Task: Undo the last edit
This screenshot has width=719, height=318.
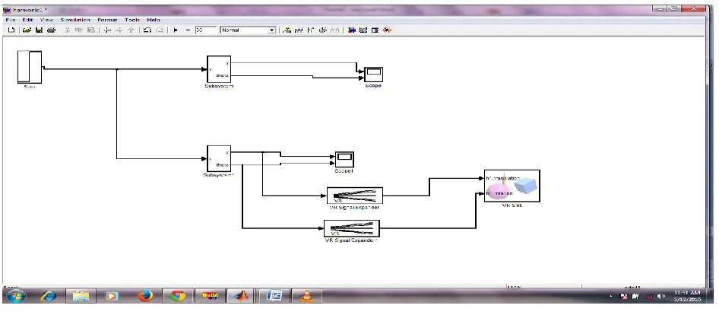Action: pos(147,30)
